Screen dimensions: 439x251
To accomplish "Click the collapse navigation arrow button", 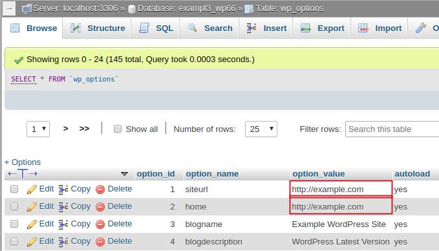I will [x=9, y=8].
